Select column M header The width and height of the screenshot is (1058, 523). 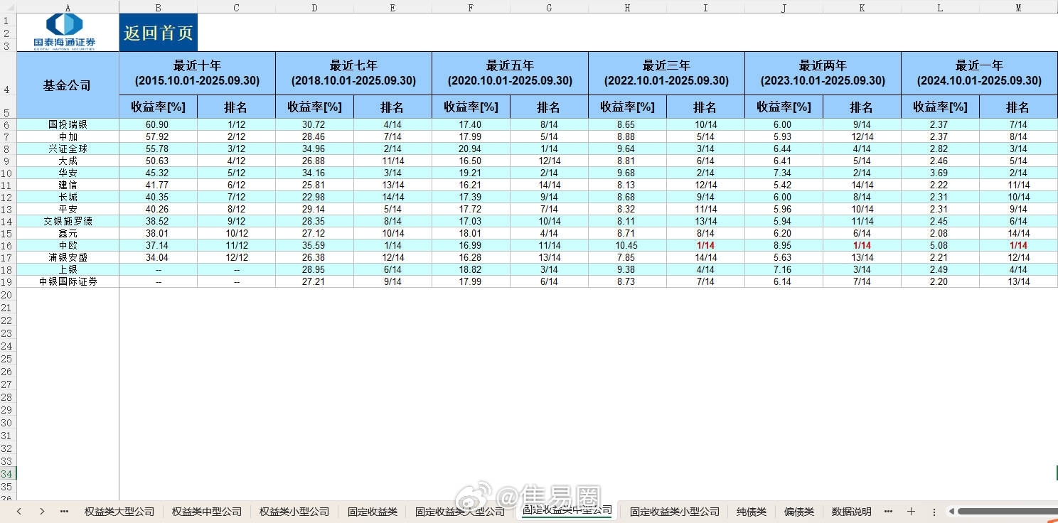pyautogui.click(x=1018, y=7)
